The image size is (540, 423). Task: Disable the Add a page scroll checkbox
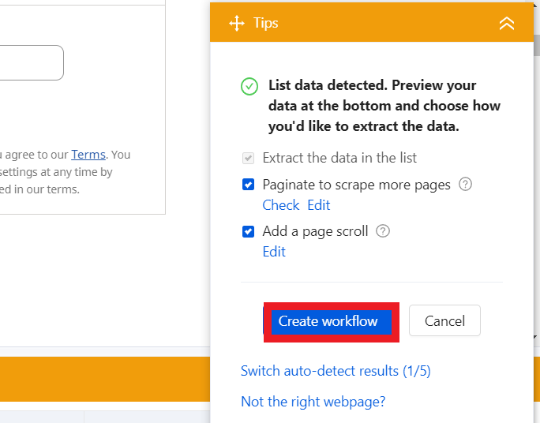(x=249, y=231)
